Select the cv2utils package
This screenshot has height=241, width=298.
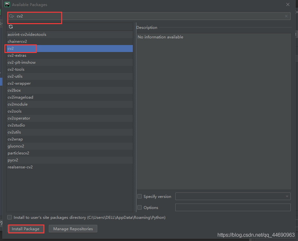click(x=70, y=132)
